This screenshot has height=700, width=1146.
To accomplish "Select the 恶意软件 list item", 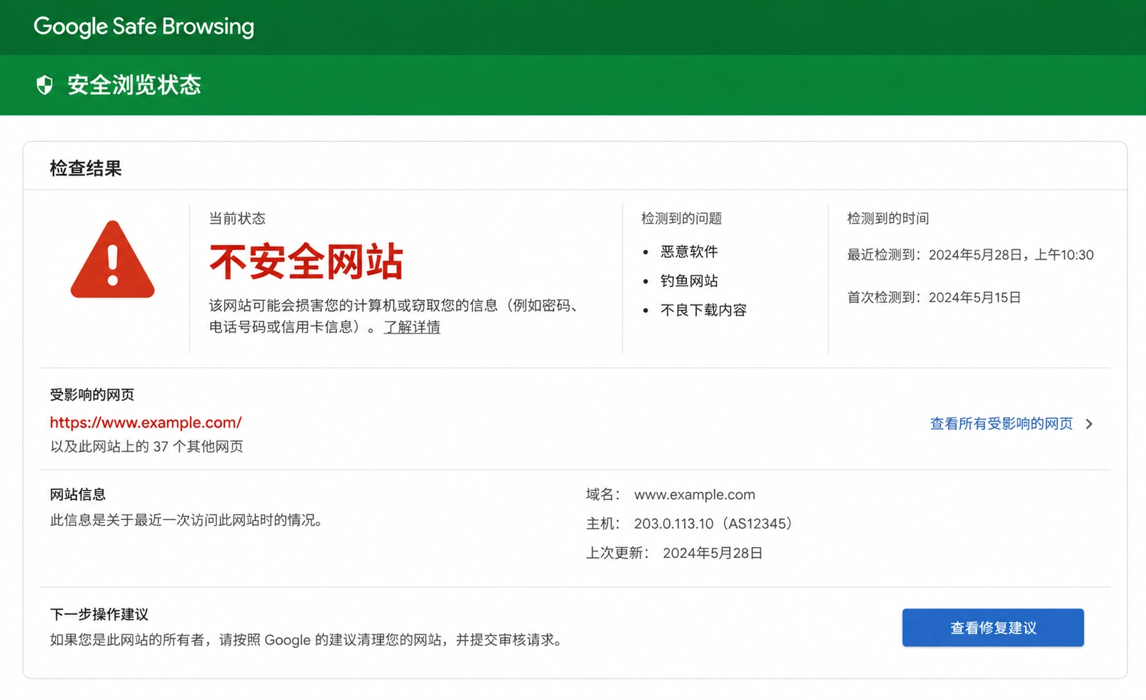I will pyautogui.click(x=689, y=251).
